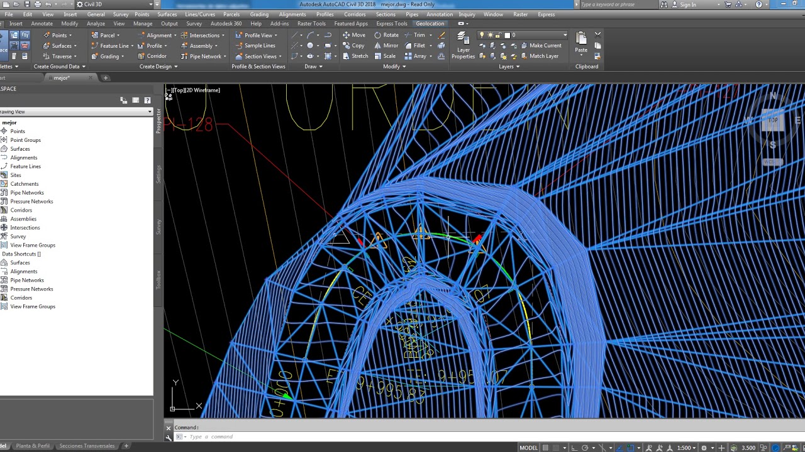Click Make Current layer icon
Viewport: 805px width, 452px height.
click(x=541, y=45)
